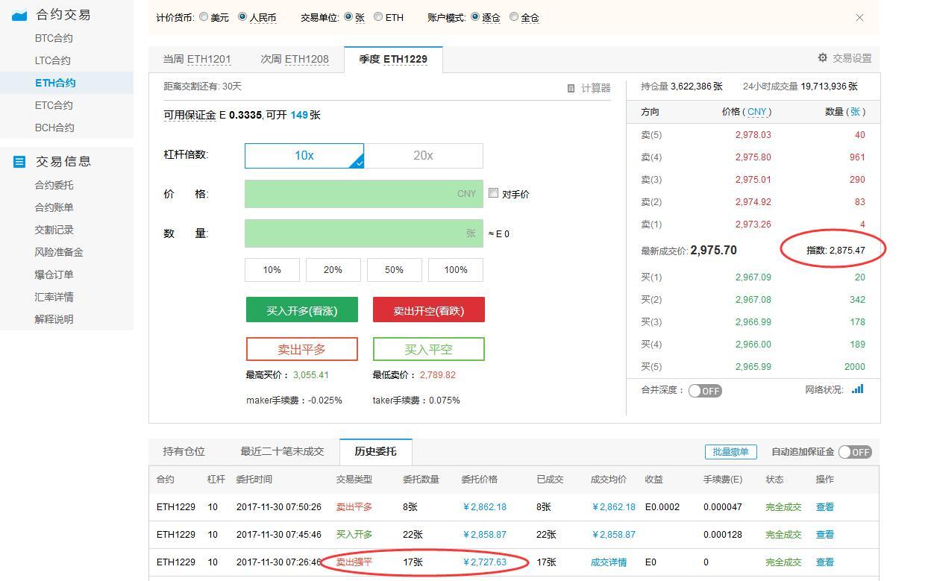Check the 对手价 checkbox
This screenshot has height=581, width=931.
493,193
